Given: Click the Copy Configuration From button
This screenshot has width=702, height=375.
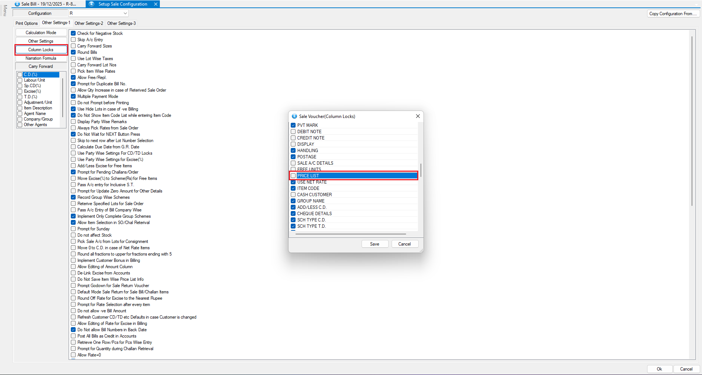Looking at the screenshot, I should 673,14.
